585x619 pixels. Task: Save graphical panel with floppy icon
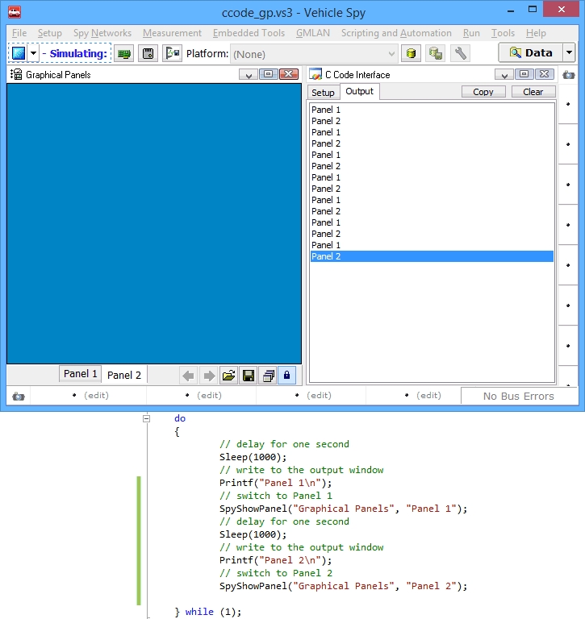[x=249, y=376]
